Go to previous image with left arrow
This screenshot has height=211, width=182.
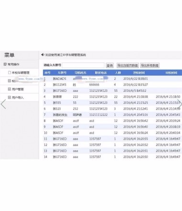pos(3,104)
